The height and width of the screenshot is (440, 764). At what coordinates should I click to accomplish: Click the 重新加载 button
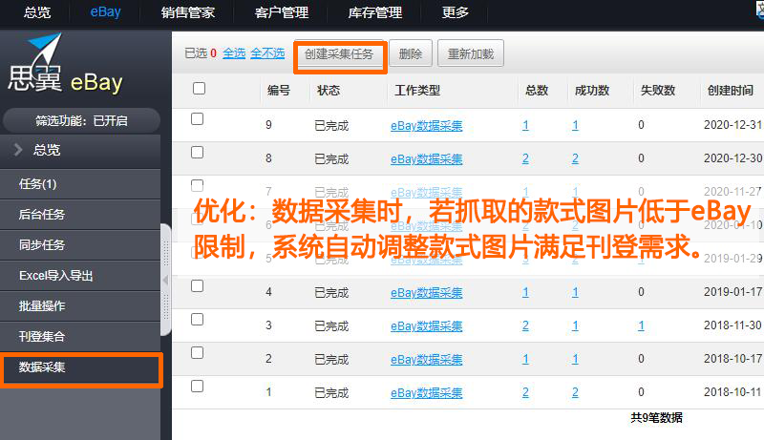tap(471, 53)
